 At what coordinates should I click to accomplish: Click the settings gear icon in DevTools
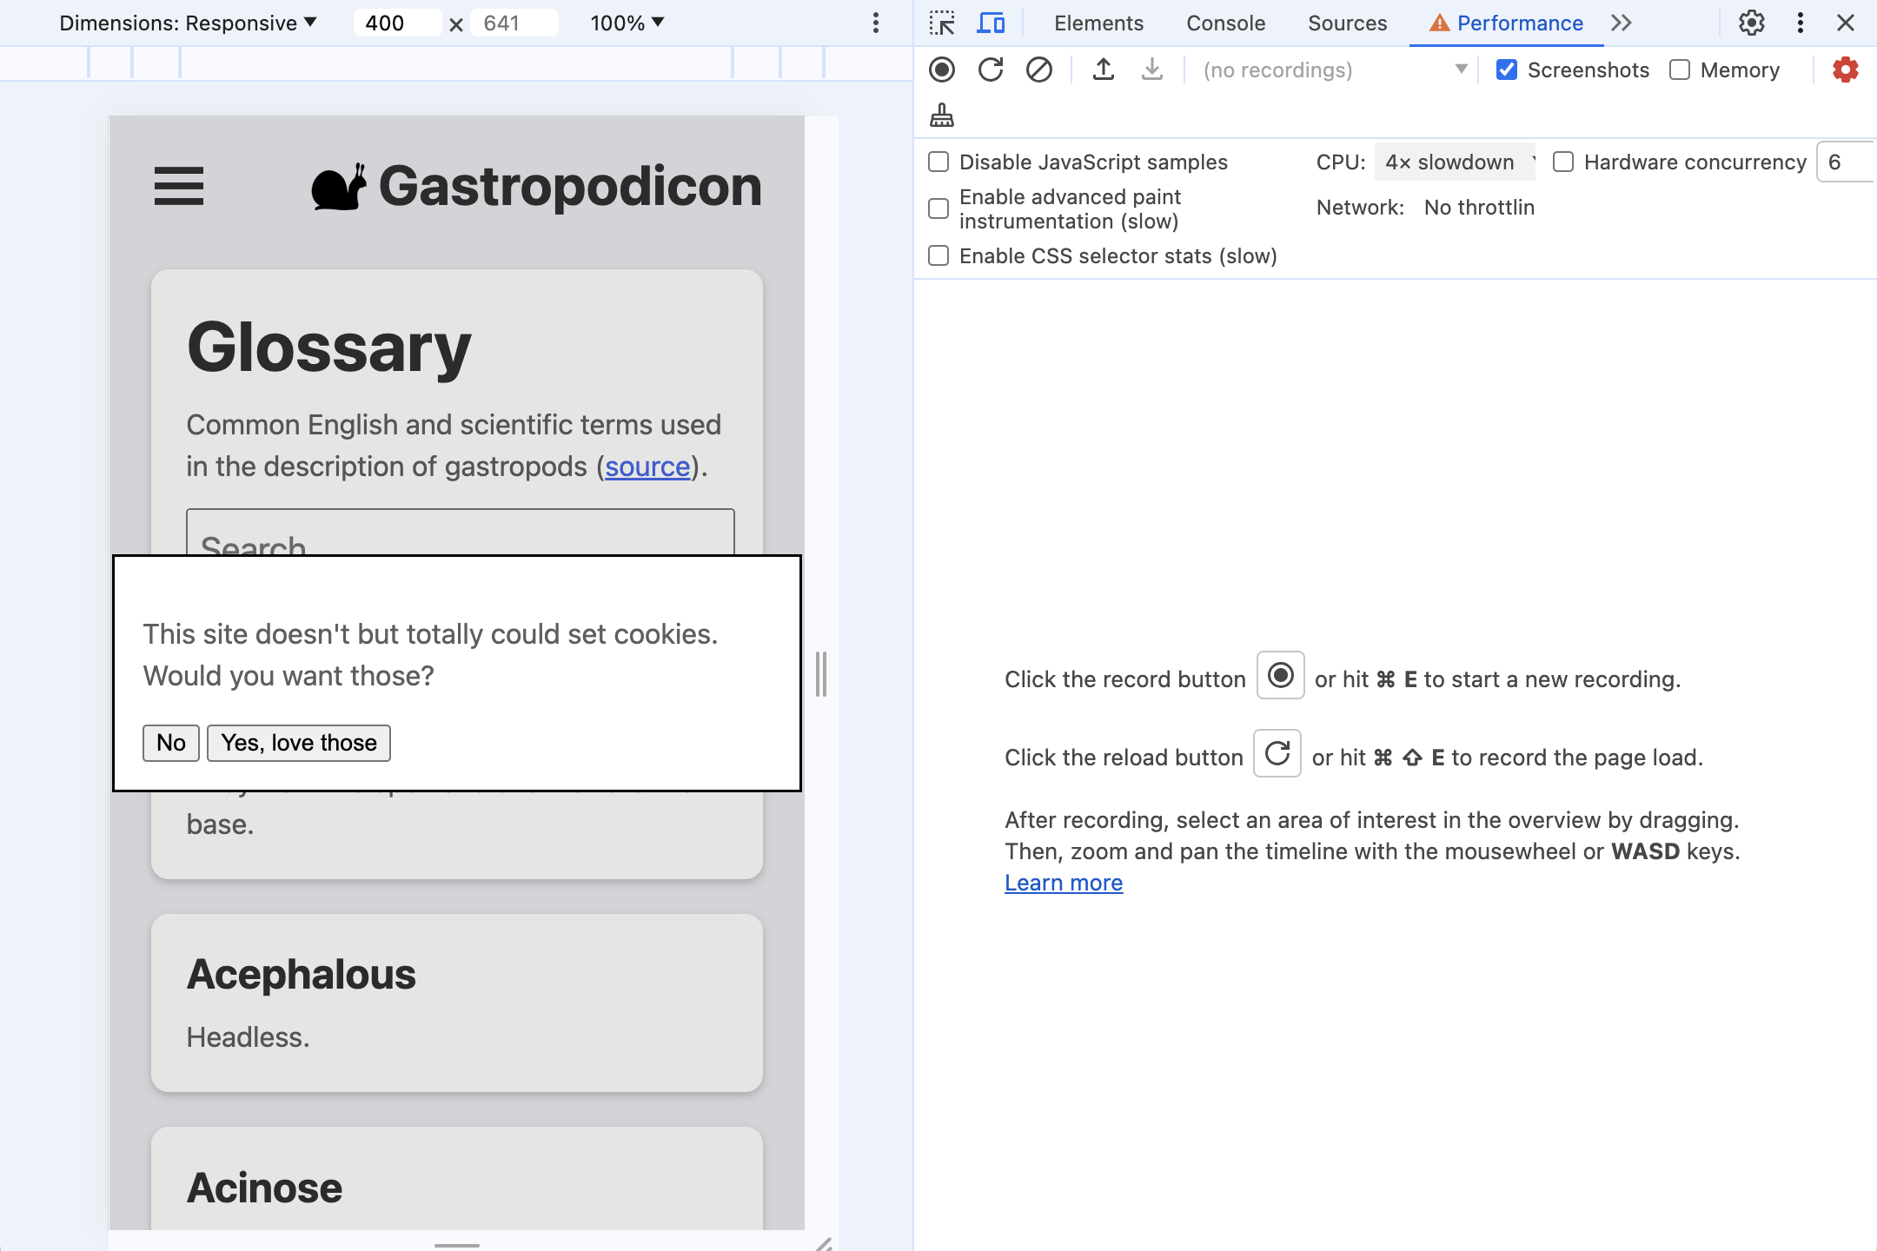tap(1751, 23)
